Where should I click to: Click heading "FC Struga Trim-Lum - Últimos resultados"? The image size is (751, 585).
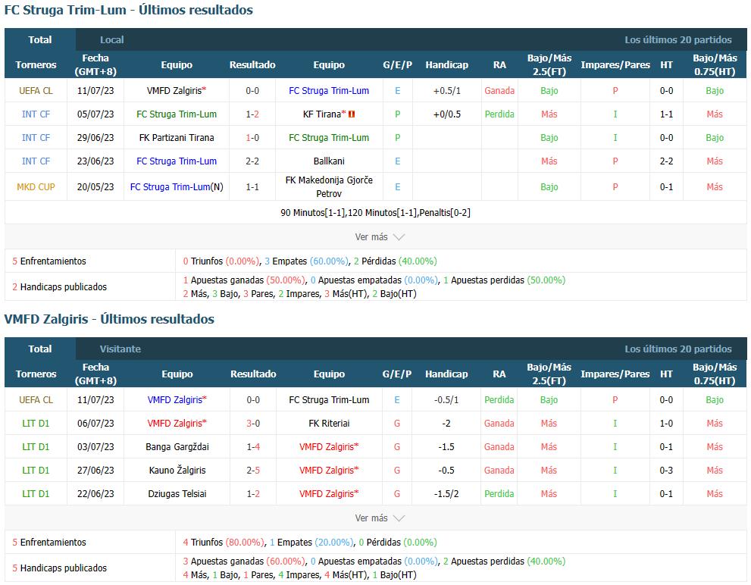(x=129, y=10)
